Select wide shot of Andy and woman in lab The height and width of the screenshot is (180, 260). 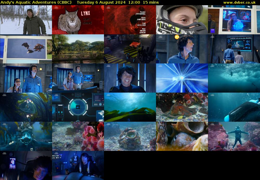pyautogui.click(x=78, y=78)
